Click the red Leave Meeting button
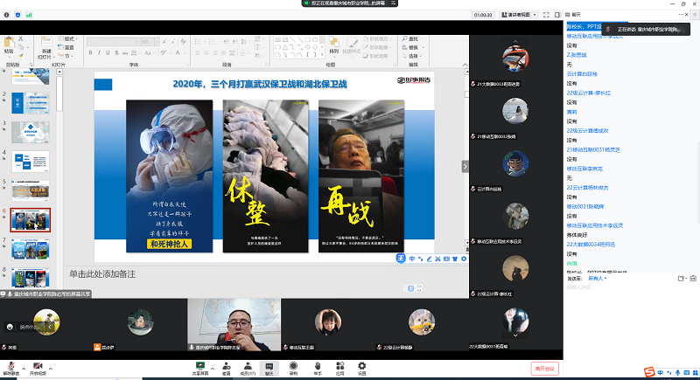 tap(544, 368)
